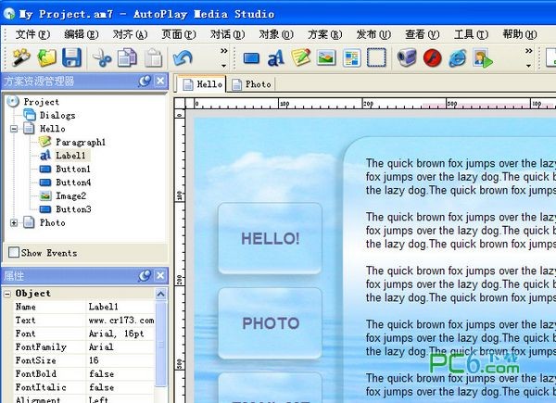The height and width of the screenshot is (403, 556).
Task: Edit the FontSize value 16
Action: [x=120, y=360]
